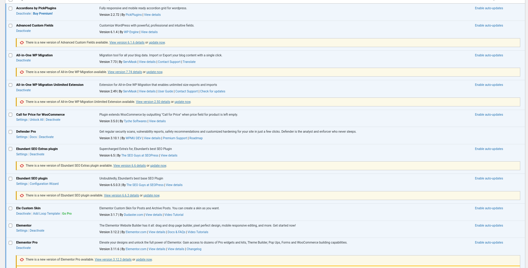Select the Accordions by PickPlugins checkbox
Viewport: 528px width, 268px height.
[10, 8]
